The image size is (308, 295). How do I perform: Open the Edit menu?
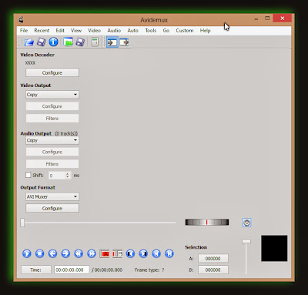pyautogui.click(x=60, y=31)
